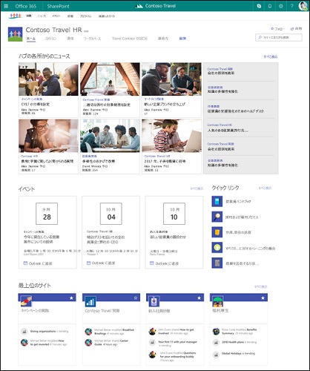Open news image of two men talking
Image resolution: width=310 pixels, height=371 pixels.
pyautogui.click(x=171, y=79)
